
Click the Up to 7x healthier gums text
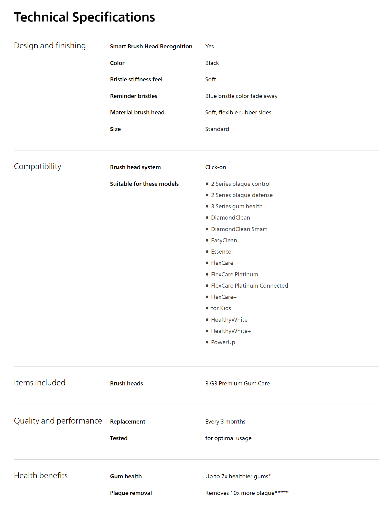click(x=238, y=476)
